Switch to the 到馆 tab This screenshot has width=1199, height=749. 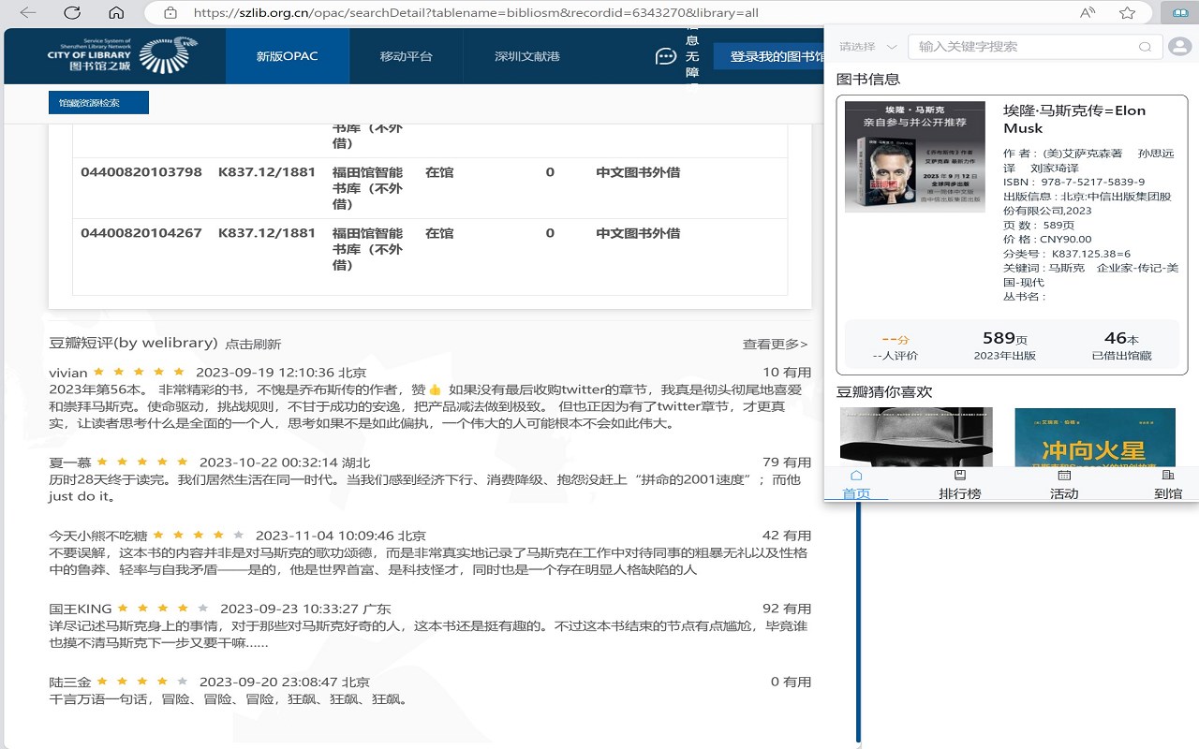tap(1168, 485)
